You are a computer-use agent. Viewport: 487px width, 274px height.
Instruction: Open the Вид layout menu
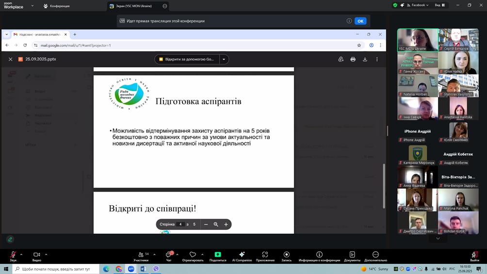coord(439,5)
